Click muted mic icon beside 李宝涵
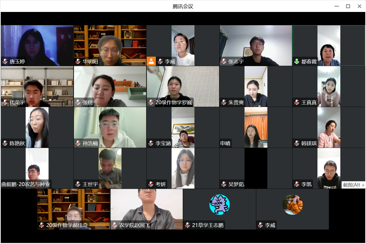Screen dimensions: 366x244 click(x=151, y=143)
